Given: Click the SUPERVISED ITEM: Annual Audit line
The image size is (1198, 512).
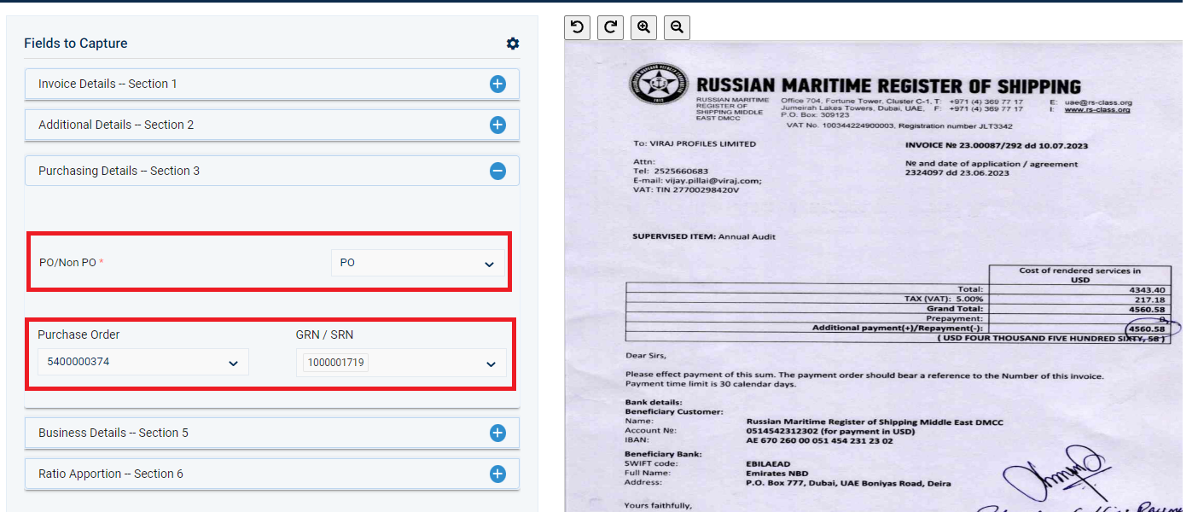Looking at the screenshot, I should coord(704,236).
